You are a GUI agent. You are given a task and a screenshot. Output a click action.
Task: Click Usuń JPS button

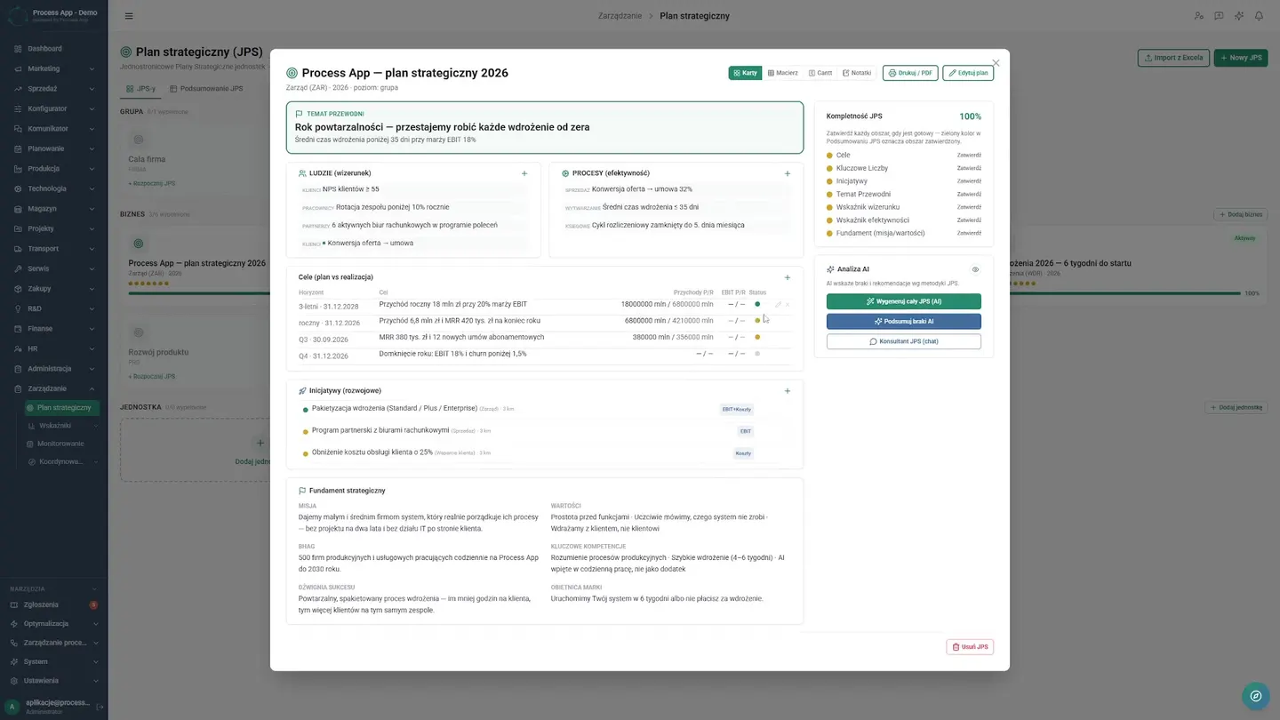pos(970,647)
